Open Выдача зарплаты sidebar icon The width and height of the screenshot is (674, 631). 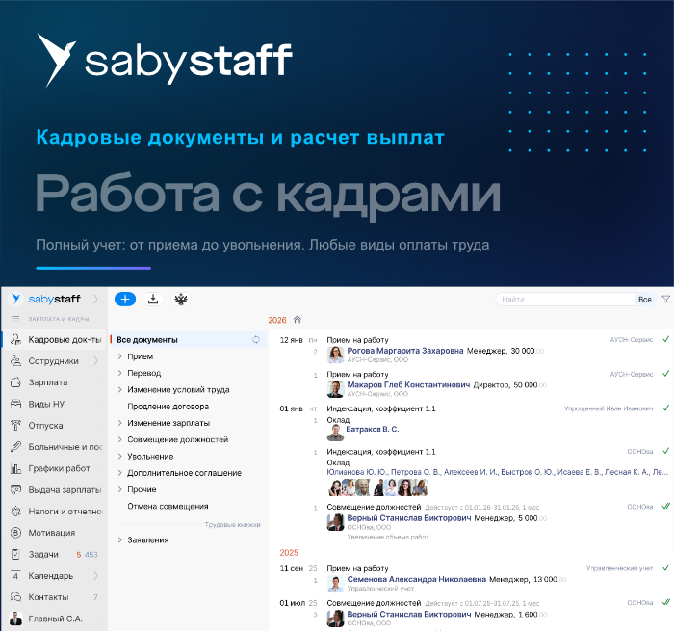pyautogui.click(x=16, y=489)
